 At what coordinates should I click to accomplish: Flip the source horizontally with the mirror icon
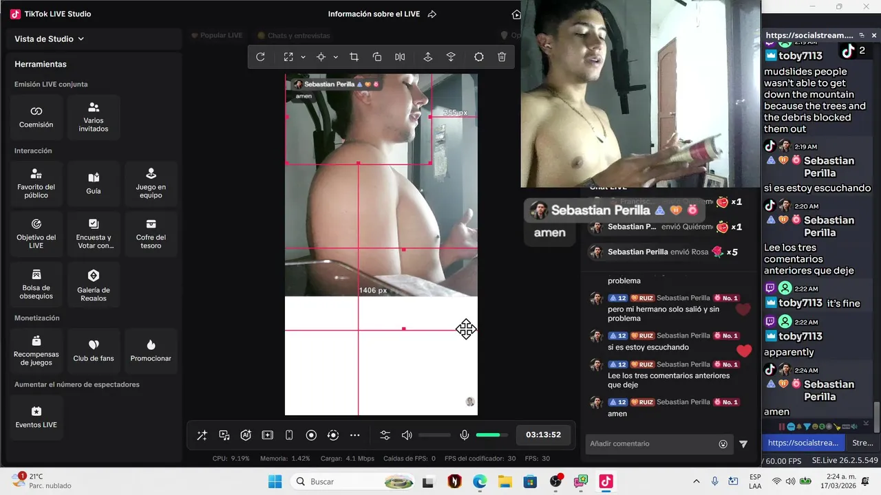point(400,57)
